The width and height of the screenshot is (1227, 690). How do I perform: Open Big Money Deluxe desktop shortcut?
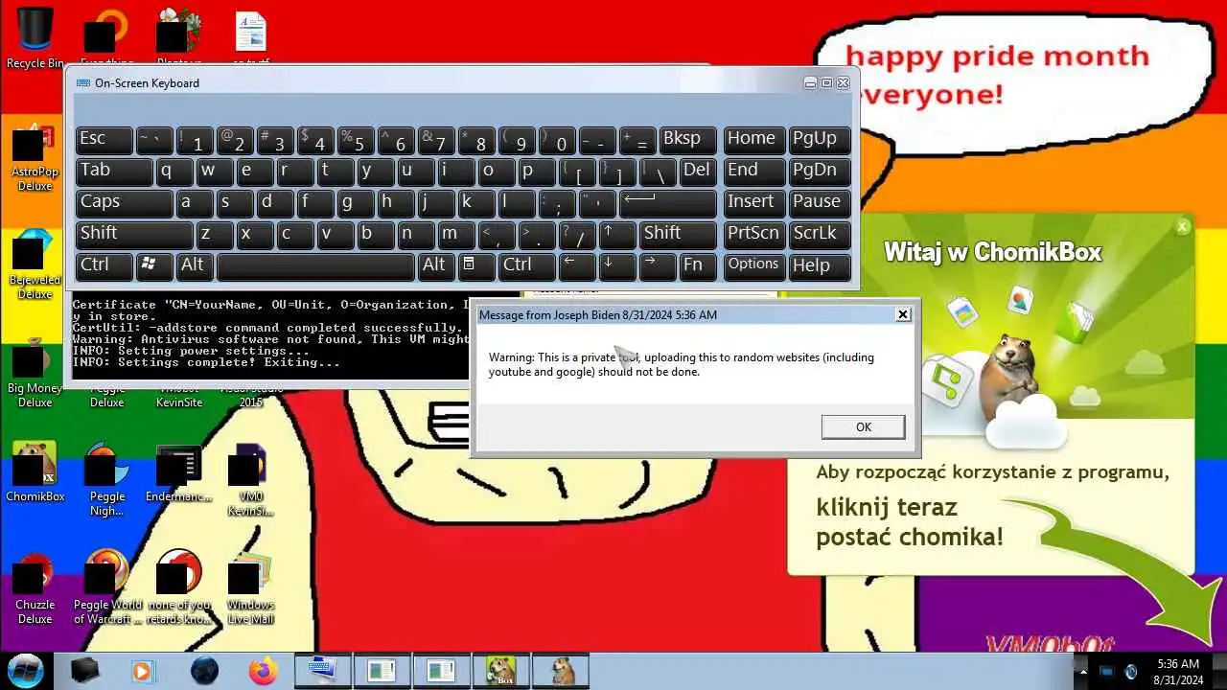[x=35, y=372]
